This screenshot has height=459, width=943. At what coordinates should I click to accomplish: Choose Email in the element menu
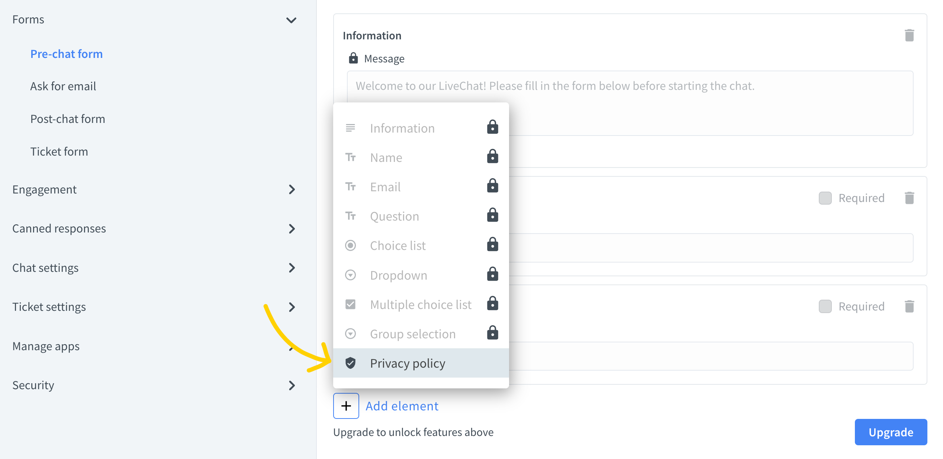pyautogui.click(x=421, y=187)
